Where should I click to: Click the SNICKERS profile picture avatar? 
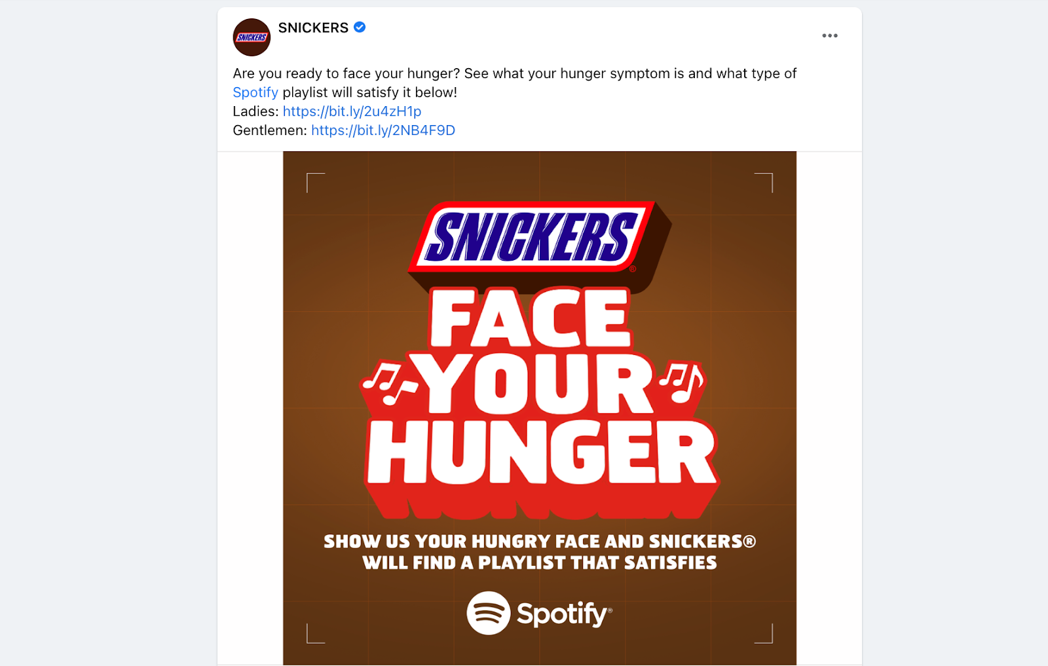pos(251,37)
